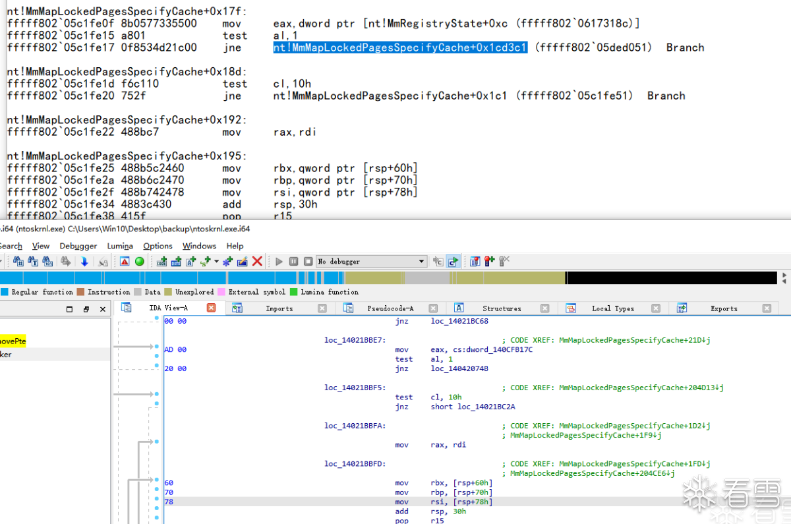
Task: Click the pause process icon
Action: click(x=293, y=261)
